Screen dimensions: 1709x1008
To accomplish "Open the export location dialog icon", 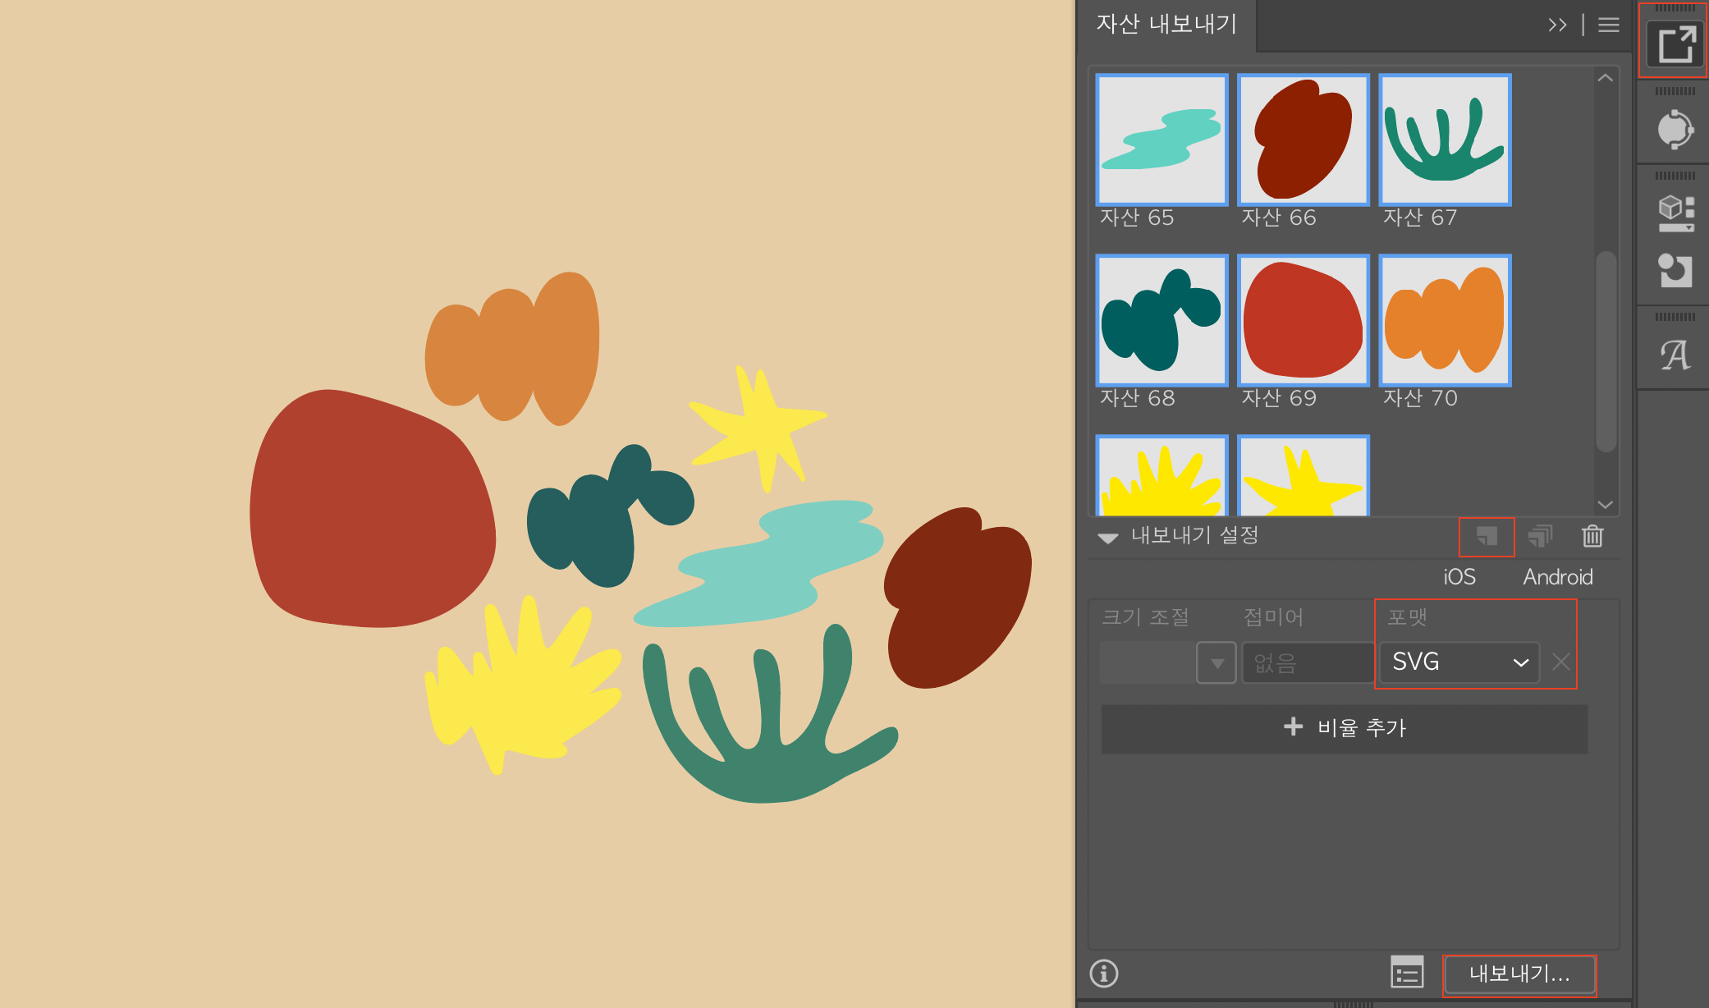I will click(x=1407, y=973).
